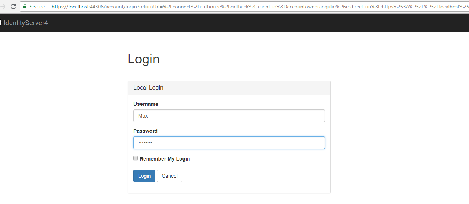Click the Username field label
Screen dimensions: 469x204
pos(146,104)
